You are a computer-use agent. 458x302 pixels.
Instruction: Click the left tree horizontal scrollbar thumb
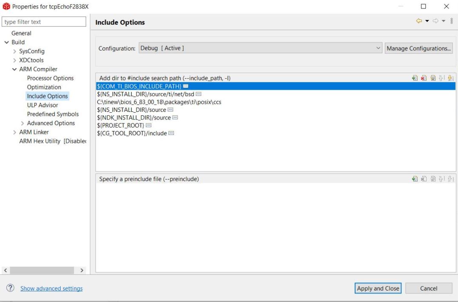(x=42, y=270)
